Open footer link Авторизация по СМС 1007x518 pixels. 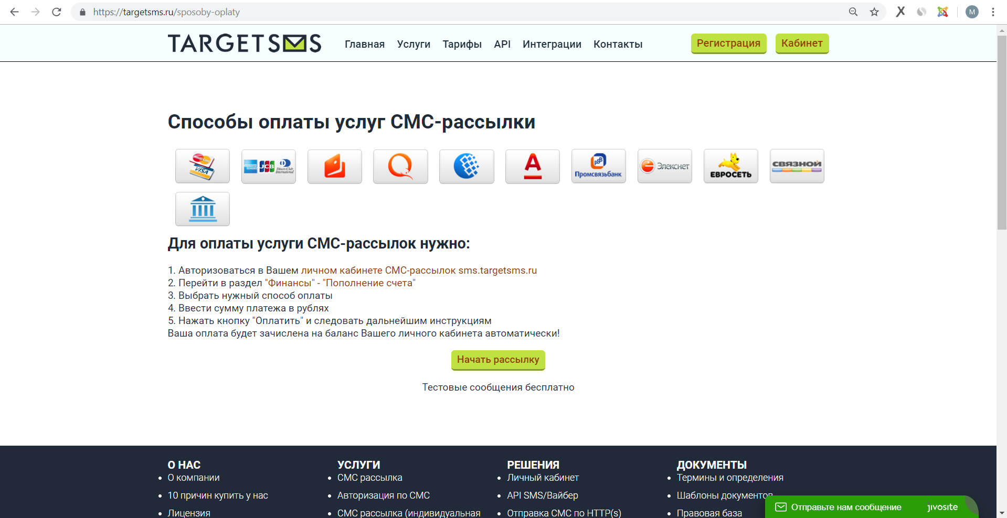coord(384,495)
